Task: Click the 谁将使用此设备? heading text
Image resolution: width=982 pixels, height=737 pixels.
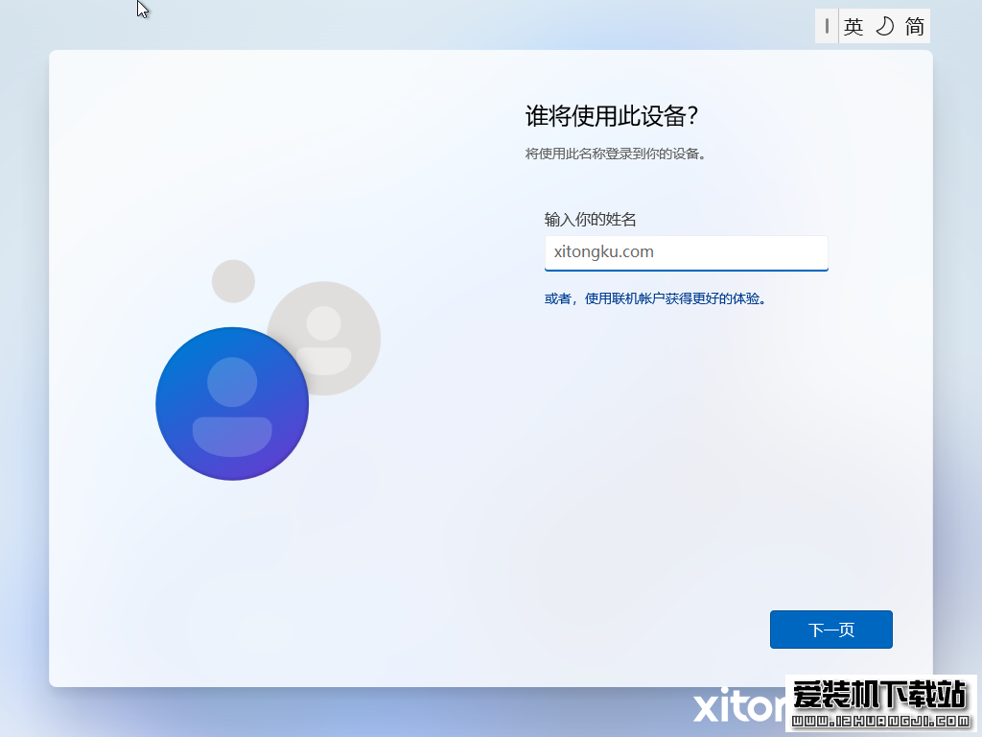Action: [x=611, y=116]
